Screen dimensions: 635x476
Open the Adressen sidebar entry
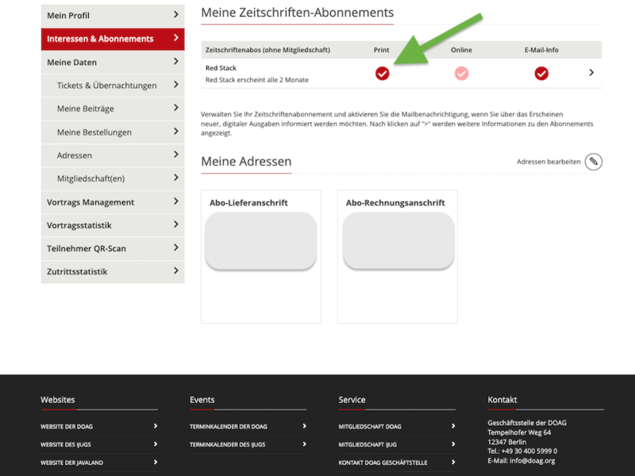point(75,155)
